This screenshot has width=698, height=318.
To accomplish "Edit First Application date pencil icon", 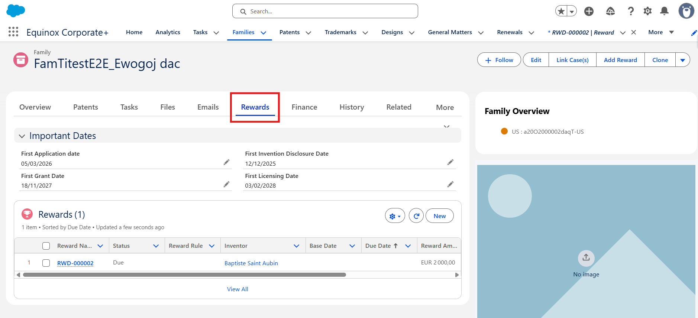I will coord(226,162).
